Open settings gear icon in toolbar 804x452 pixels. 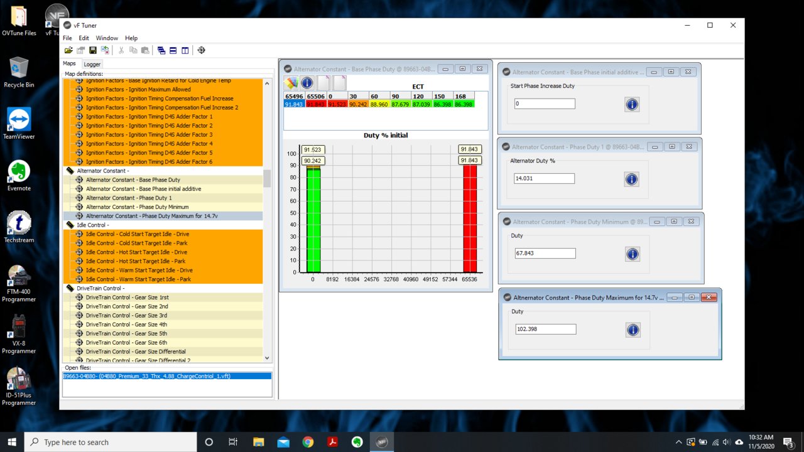(x=202, y=50)
